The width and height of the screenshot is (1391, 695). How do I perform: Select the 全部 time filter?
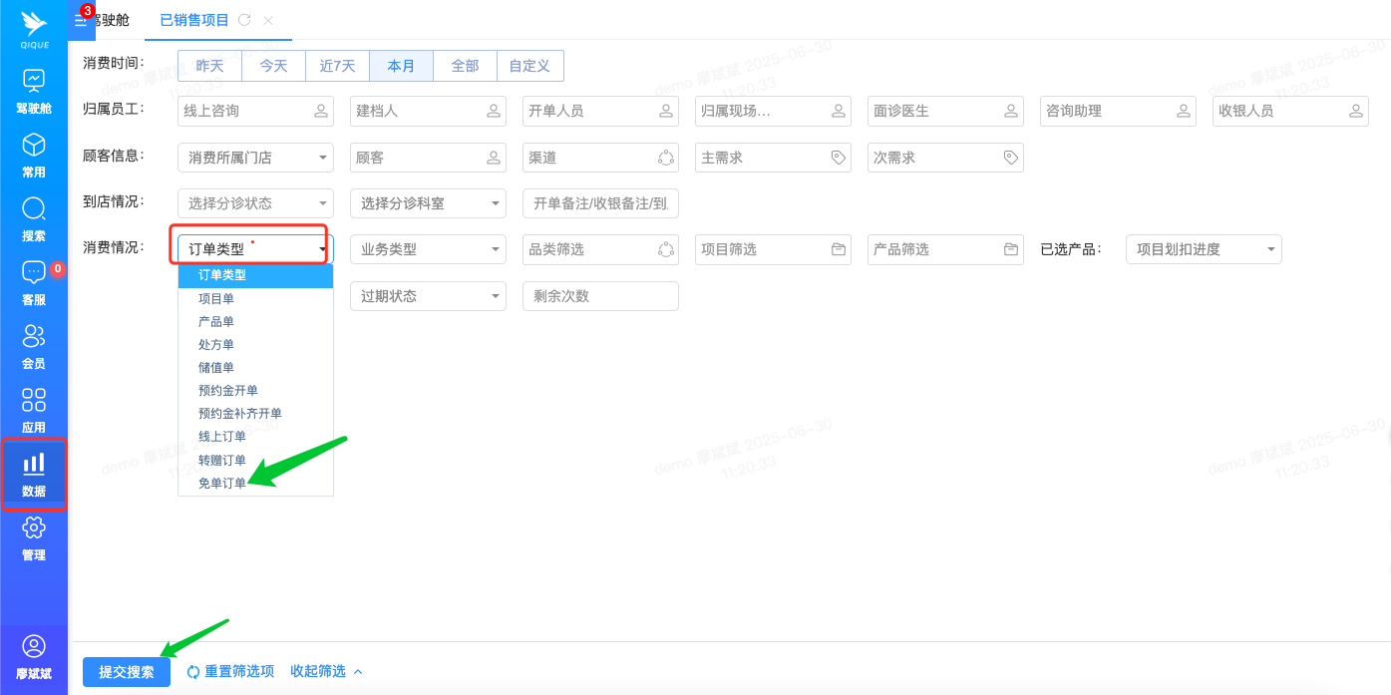coord(465,65)
